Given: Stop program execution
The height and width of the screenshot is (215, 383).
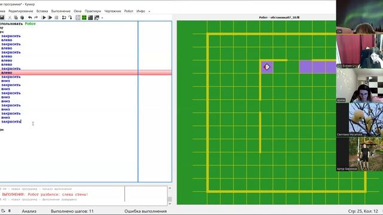Looking at the screenshot, I should (56, 17).
